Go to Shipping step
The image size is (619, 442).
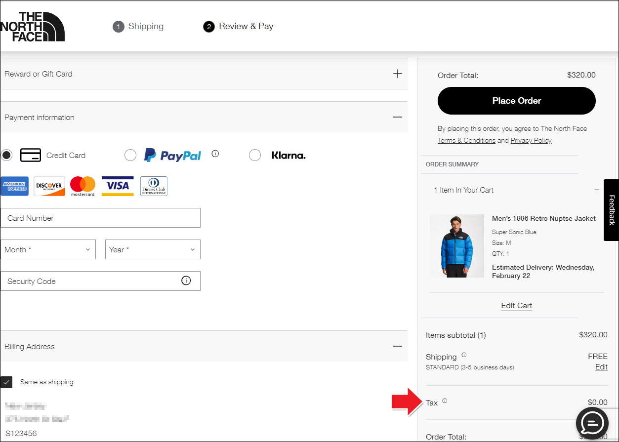138,26
